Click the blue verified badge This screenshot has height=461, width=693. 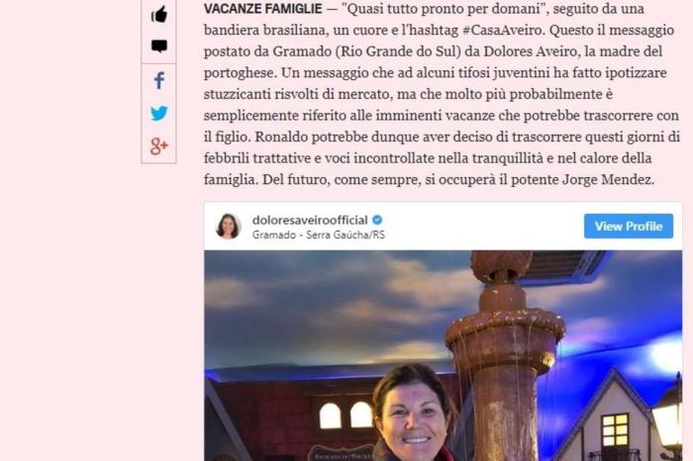[x=377, y=220]
